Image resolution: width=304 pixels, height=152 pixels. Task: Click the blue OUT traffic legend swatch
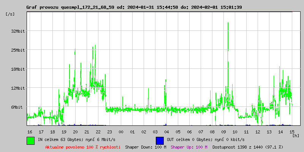pos(160,140)
